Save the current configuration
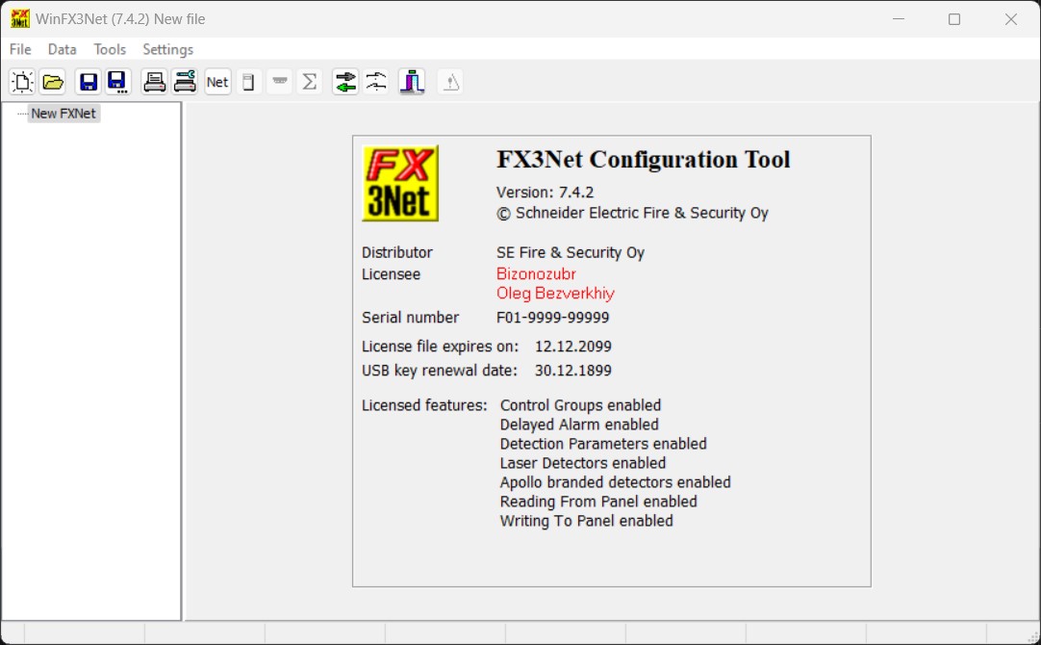 tap(89, 82)
